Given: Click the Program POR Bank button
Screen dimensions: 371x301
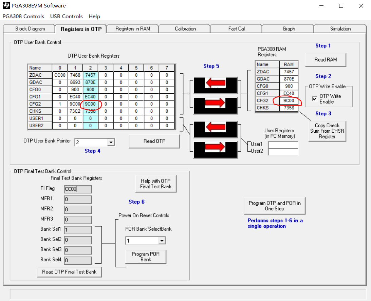Looking at the screenshot, I should click(146, 257).
